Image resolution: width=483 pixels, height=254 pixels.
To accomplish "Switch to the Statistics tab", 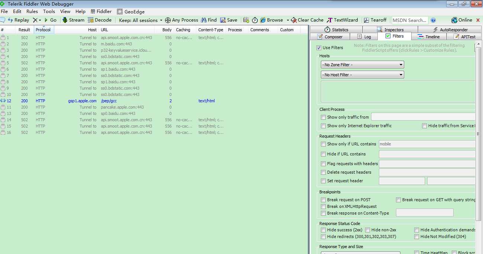I will coord(336,30).
